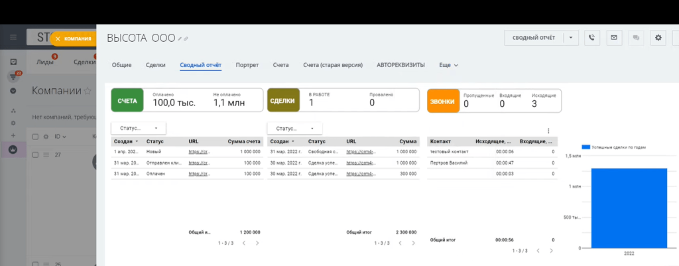This screenshot has width=679, height=266.
Task: Click the olive СДЕЛКИ scorecard label
Action: tap(283, 101)
